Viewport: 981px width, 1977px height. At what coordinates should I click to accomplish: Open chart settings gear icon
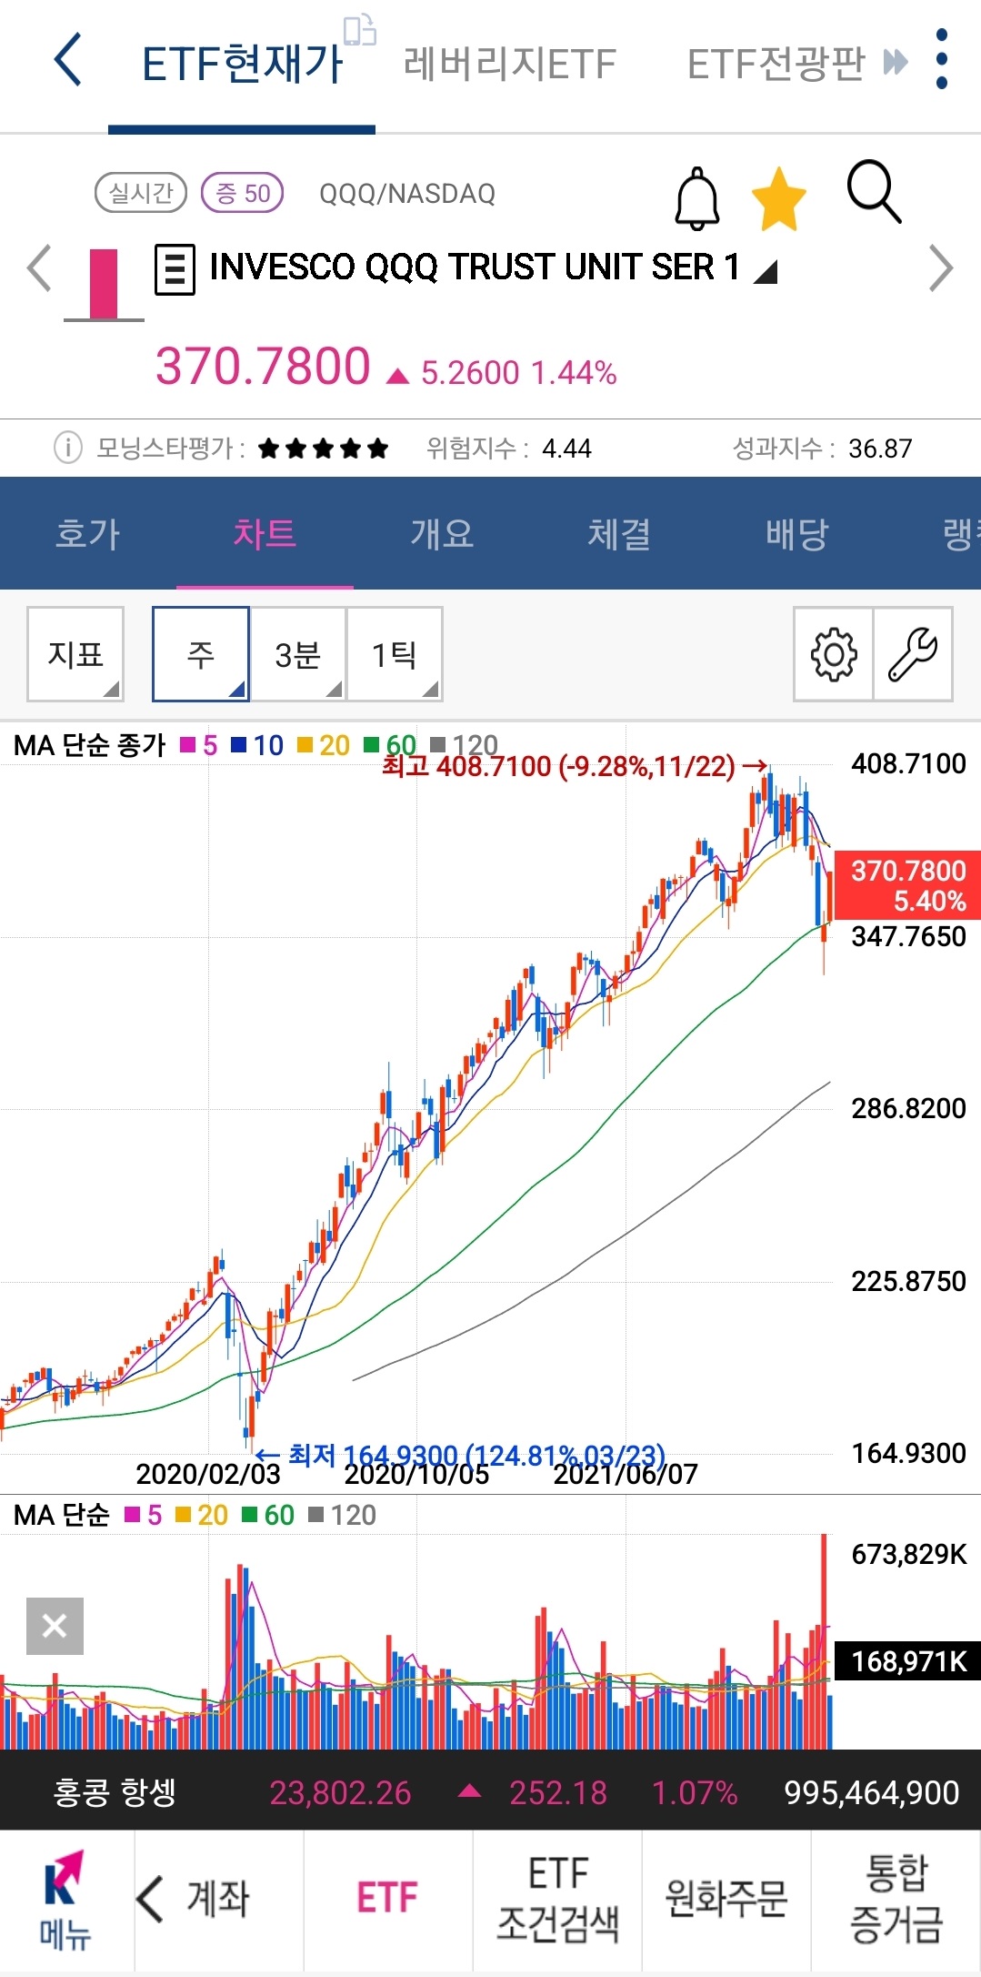tap(833, 654)
